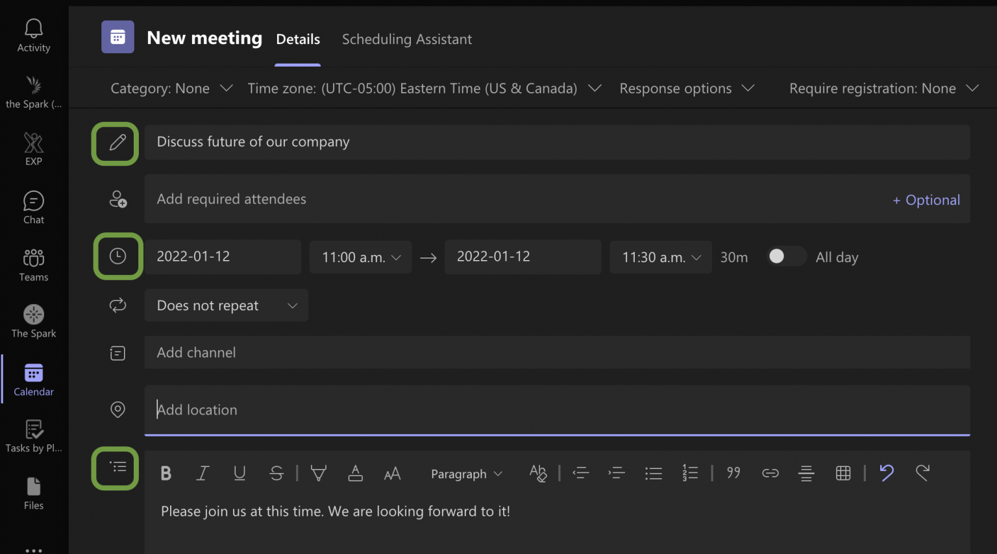Screen dimensions: 997x554
Task: Insert a table using the table icon
Action: click(x=843, y=473)
